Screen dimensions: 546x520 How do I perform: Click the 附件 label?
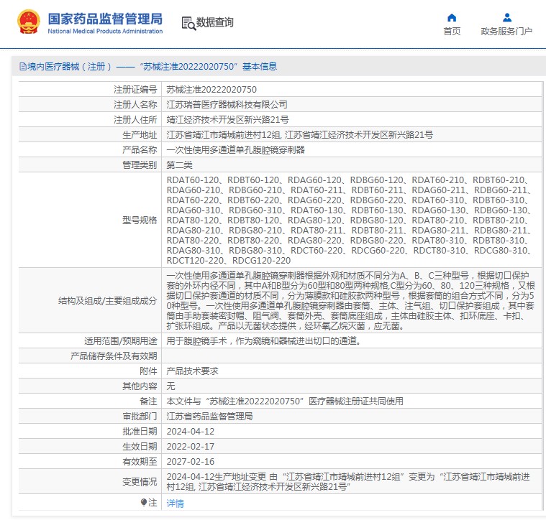(148, 371)
